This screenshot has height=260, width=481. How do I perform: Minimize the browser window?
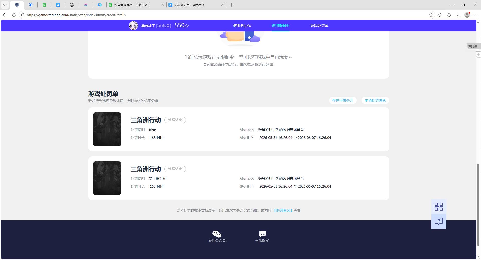[x=452, y=5]
